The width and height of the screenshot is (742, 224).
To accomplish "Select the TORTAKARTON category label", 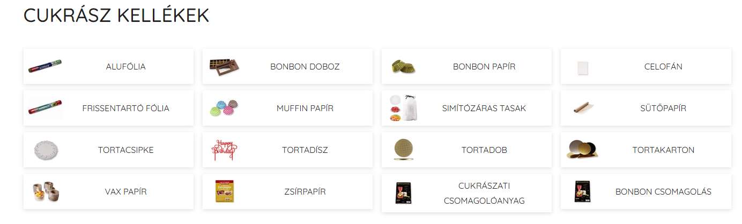I will click(x=663, y=150).
